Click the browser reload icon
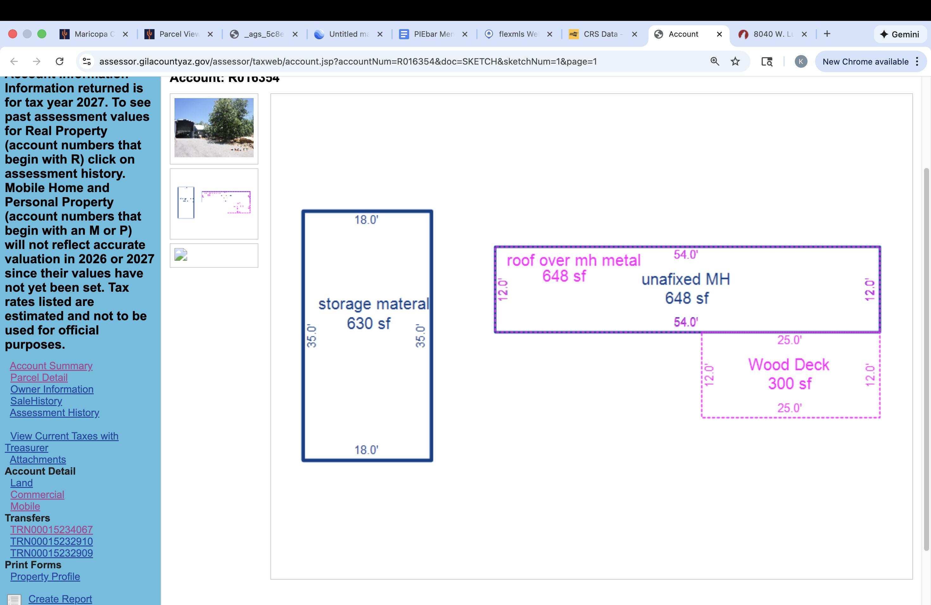 point(60,61)
